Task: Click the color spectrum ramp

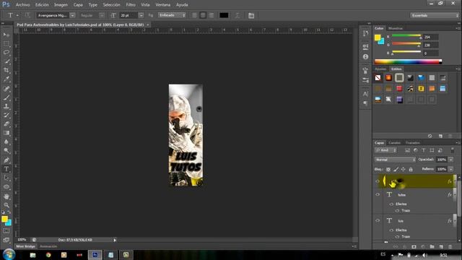Action: [408, 61]
